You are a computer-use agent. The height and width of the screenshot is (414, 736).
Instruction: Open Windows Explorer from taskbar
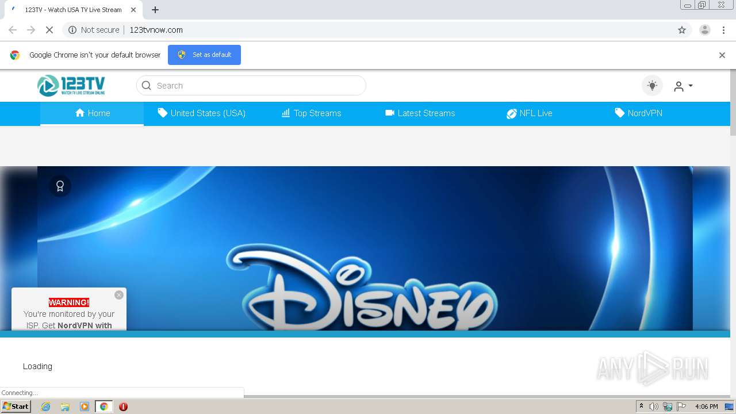coord(65,407)
